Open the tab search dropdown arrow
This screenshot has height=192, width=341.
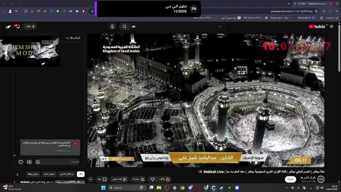click(337, 3)
